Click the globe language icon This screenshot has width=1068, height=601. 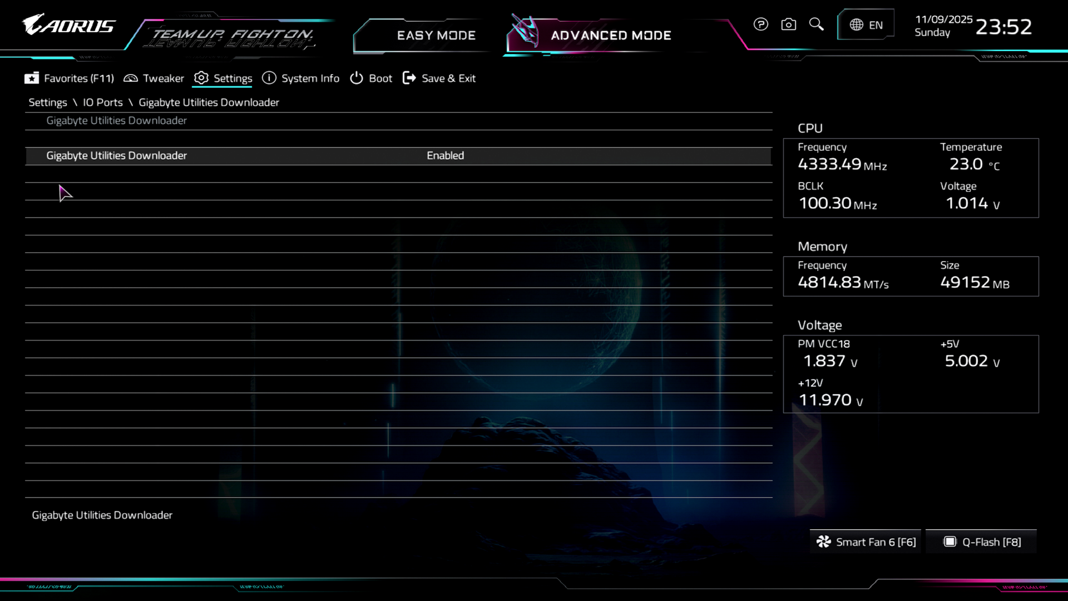tap(856, 25)
